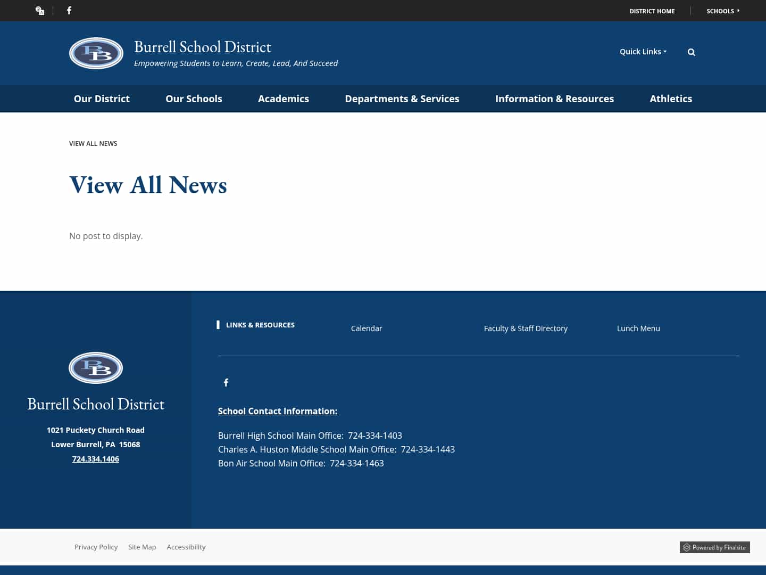Viewport: 766px width, 575px height.
Task: Open Information & Resources menu
Action: coord(554,98)
